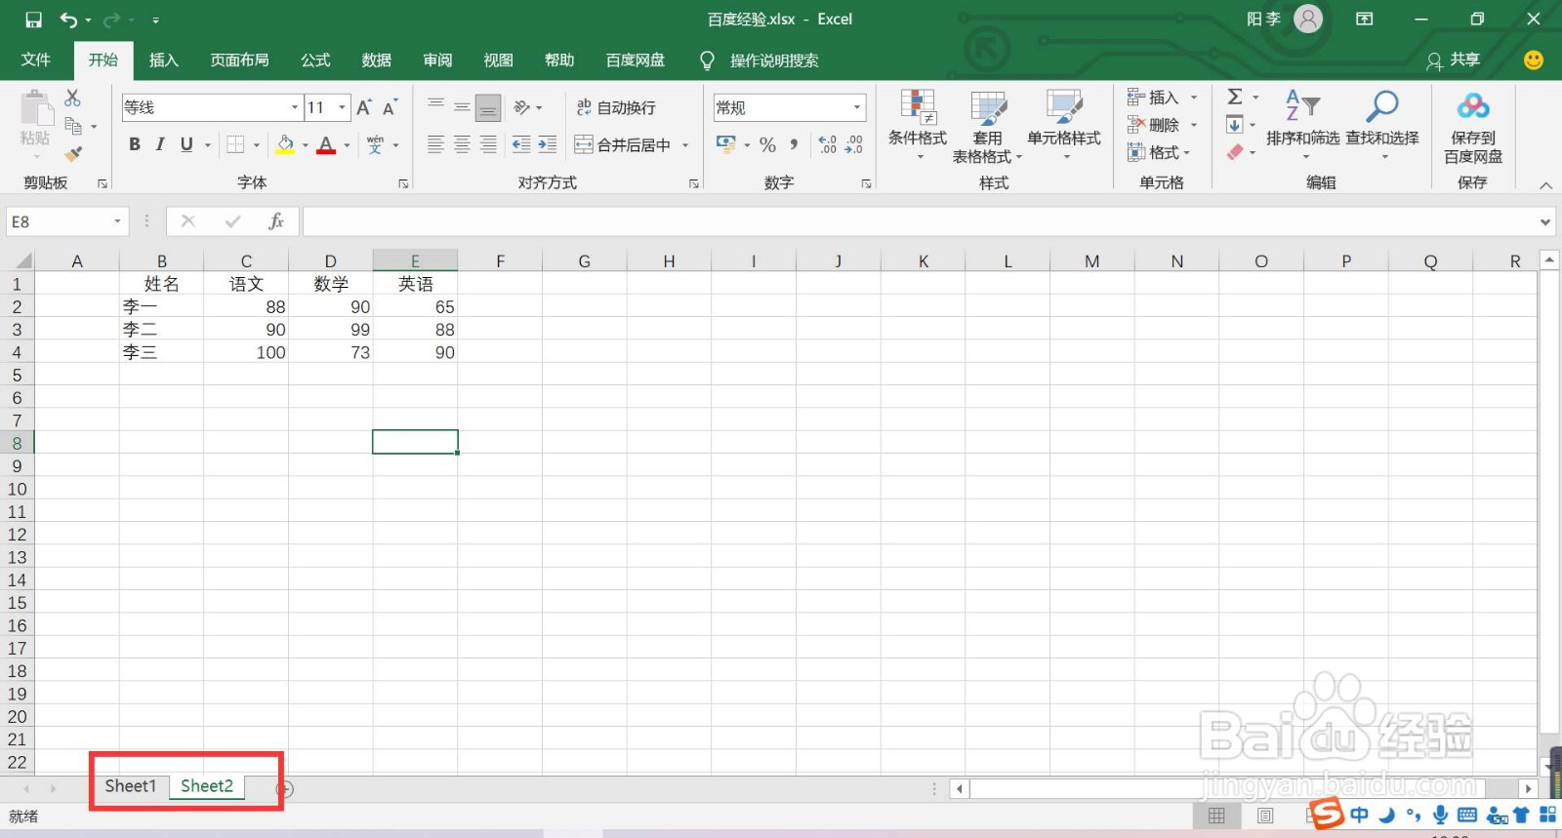Click the smiley feedback icon
1562x838 pixels.
click(1534, 60)
